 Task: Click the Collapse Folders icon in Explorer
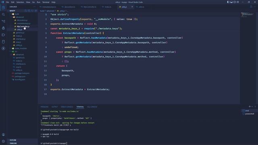pyautogui.click(x=35, y=11)
